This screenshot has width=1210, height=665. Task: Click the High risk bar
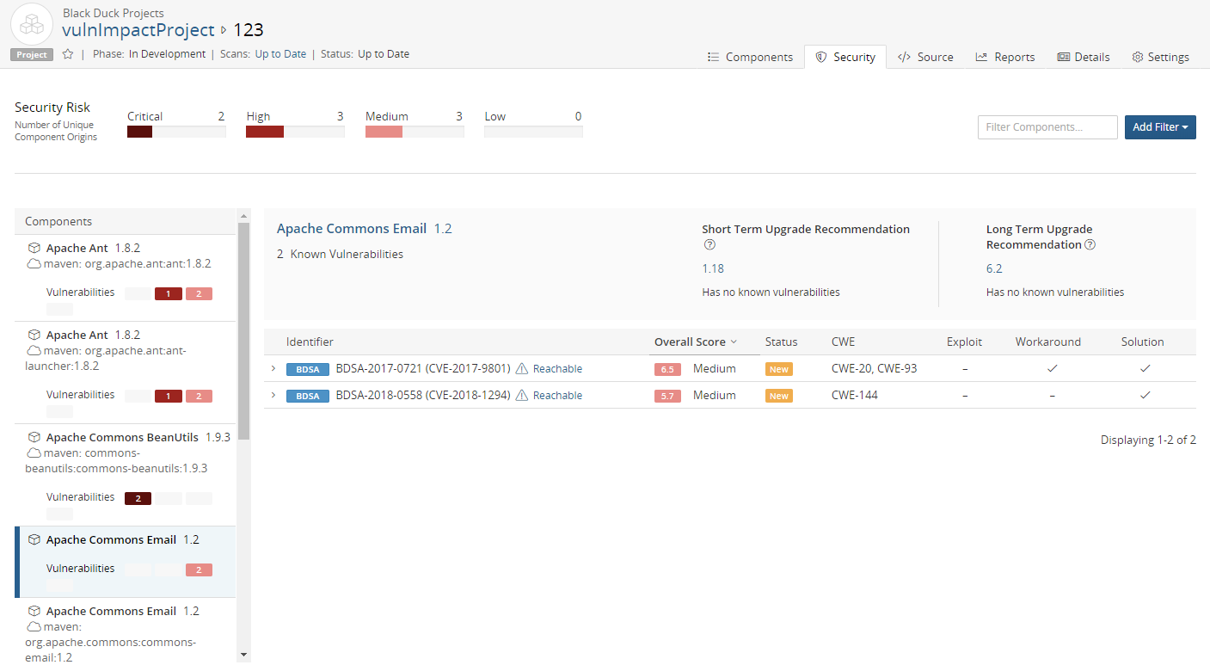tap(295, 132)
